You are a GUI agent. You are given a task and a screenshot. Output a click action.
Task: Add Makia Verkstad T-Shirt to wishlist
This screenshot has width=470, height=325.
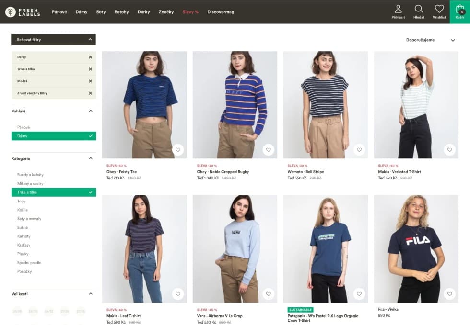[x=450, y=150]
